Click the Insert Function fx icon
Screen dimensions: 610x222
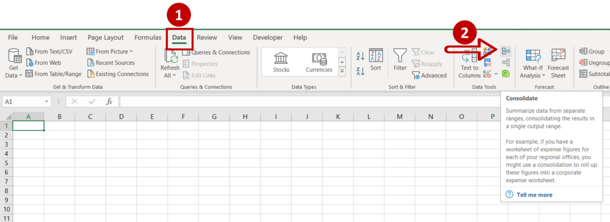(110, 101)
